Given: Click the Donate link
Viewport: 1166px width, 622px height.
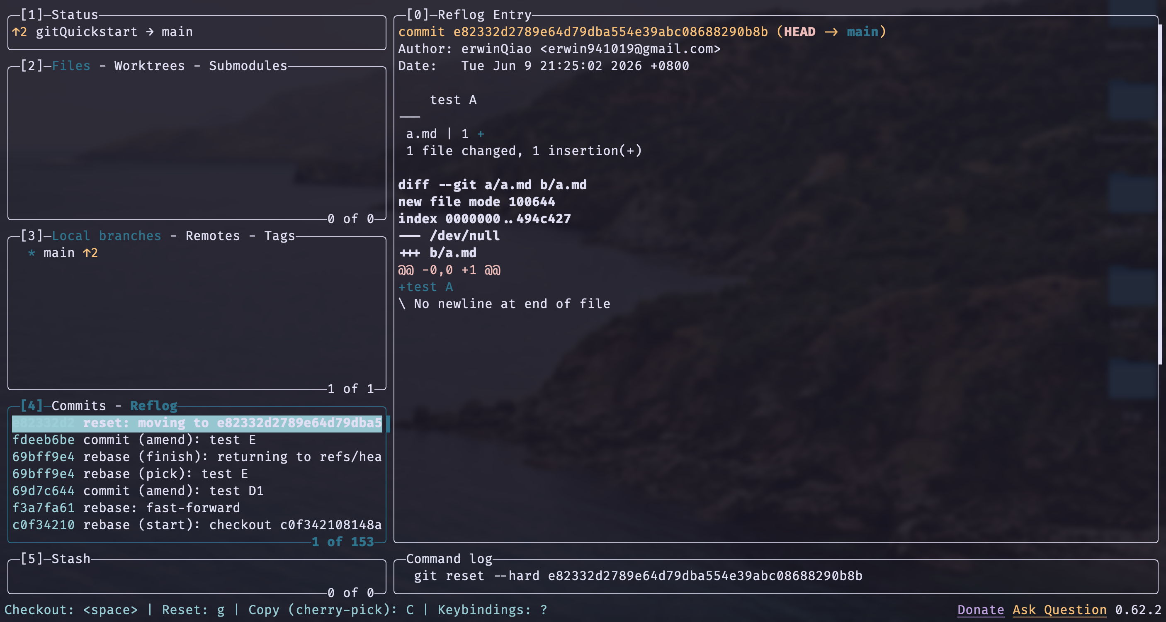Looking at the screenshot, I should click(980, 610).
